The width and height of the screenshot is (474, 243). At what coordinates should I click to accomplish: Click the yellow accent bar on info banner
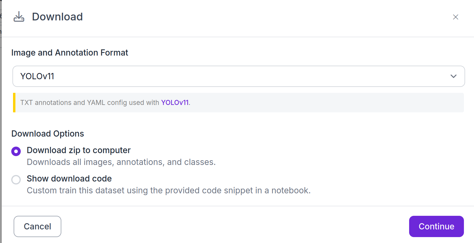pos(14,103)
